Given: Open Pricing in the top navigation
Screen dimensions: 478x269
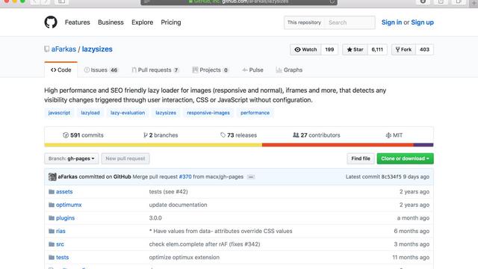Looking at the screenshot, I should 171,22.
